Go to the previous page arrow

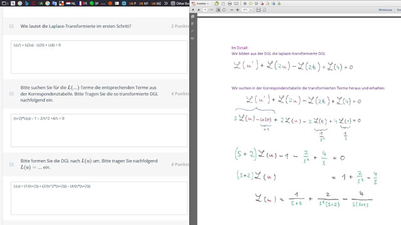pos(193,10)
